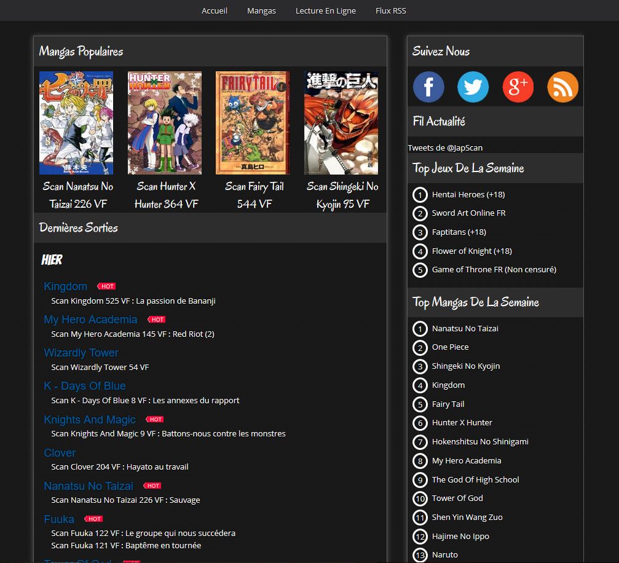
Task: Open Shingeki No Kyojin in Top Mangas list
Action: 466,366
